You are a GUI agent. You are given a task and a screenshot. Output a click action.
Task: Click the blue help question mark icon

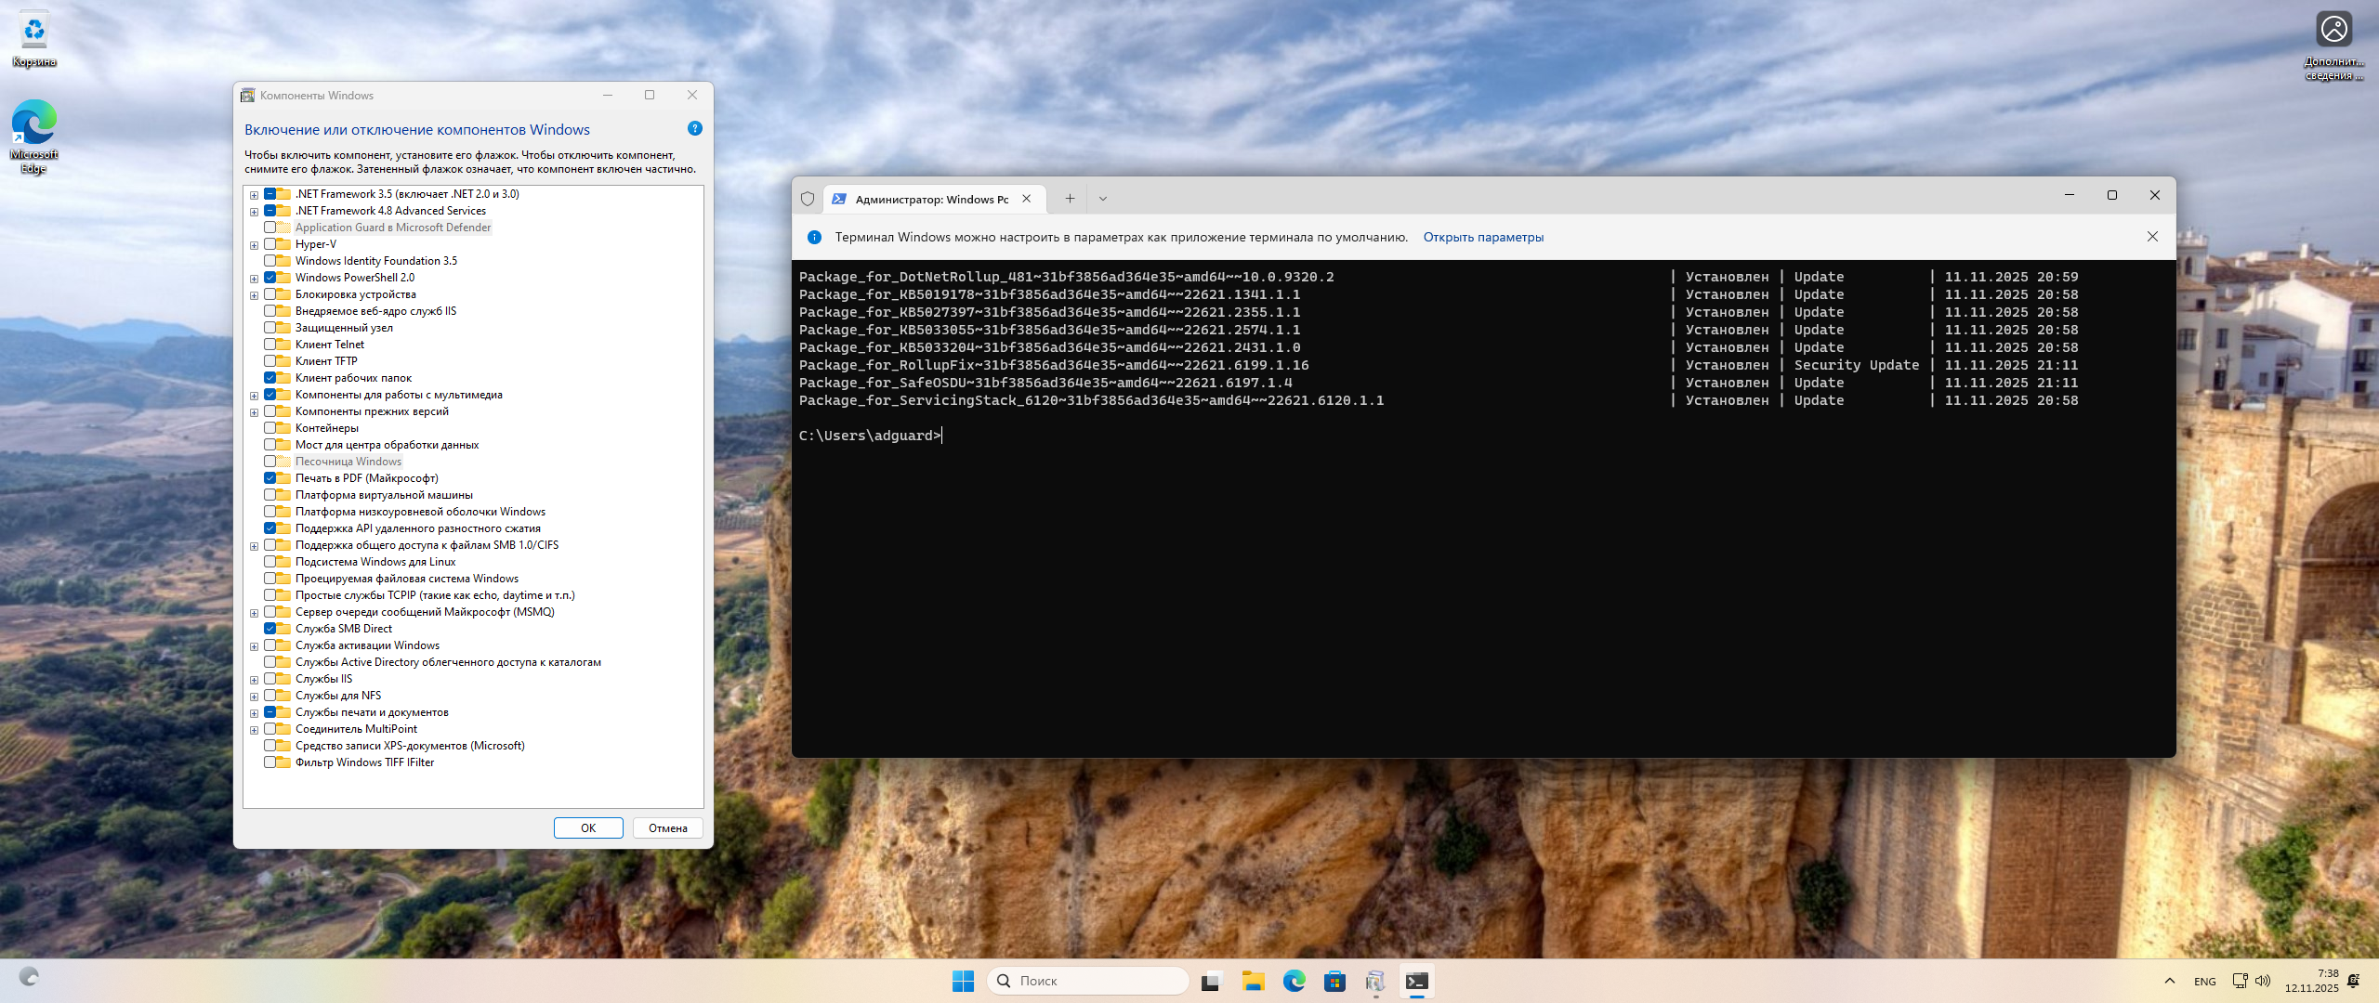(x=694, y=129)
